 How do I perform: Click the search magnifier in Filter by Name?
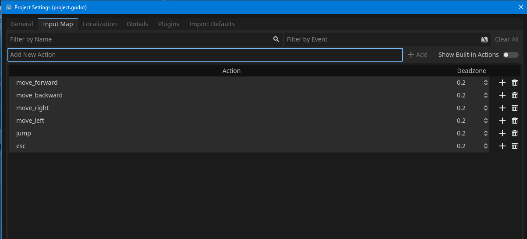tap(276, 39)
